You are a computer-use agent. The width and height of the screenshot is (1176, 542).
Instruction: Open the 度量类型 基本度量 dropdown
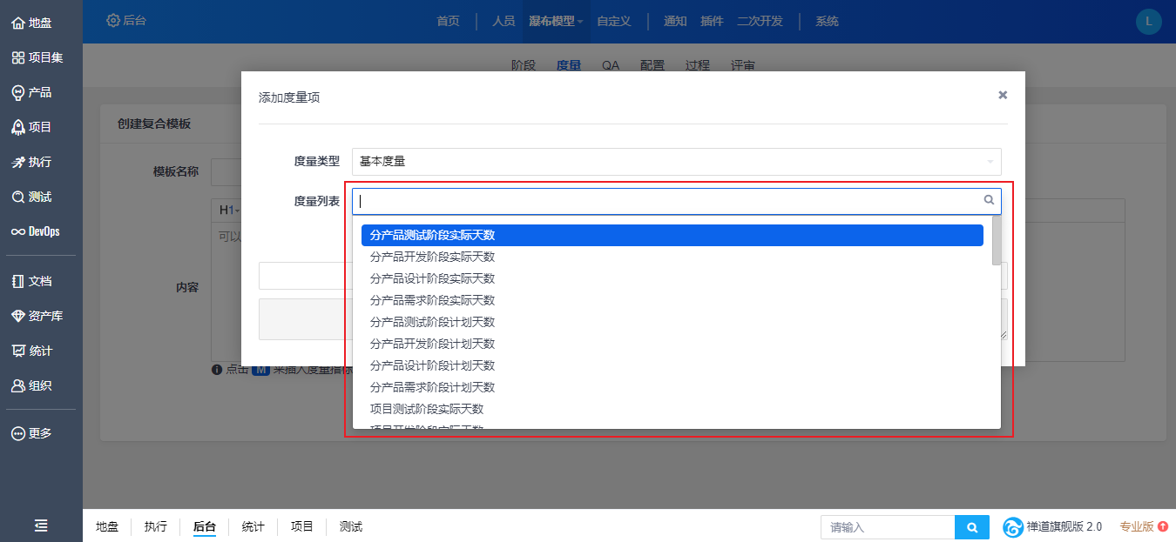[x=676, y=161]
